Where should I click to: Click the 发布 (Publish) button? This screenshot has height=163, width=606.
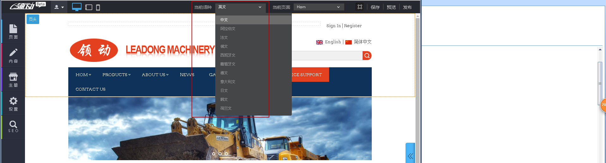(407, 7)
